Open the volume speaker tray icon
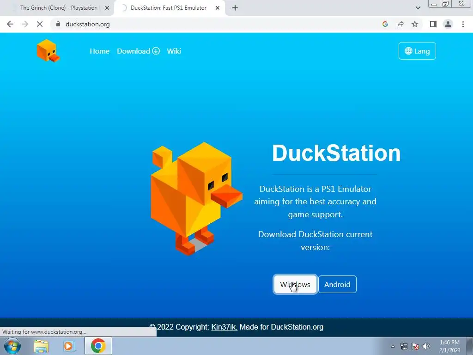Image resolution: width=473 pixels, height=355 pixels. click(426, 346)
